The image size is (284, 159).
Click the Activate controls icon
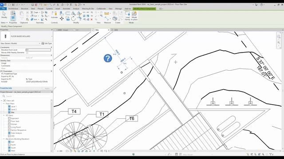coord(54,15)
